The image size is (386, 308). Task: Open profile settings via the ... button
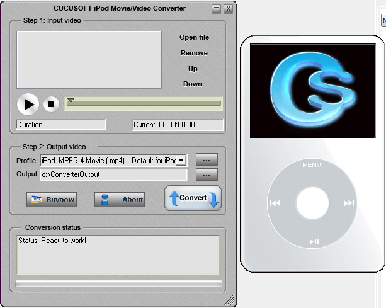207,159
